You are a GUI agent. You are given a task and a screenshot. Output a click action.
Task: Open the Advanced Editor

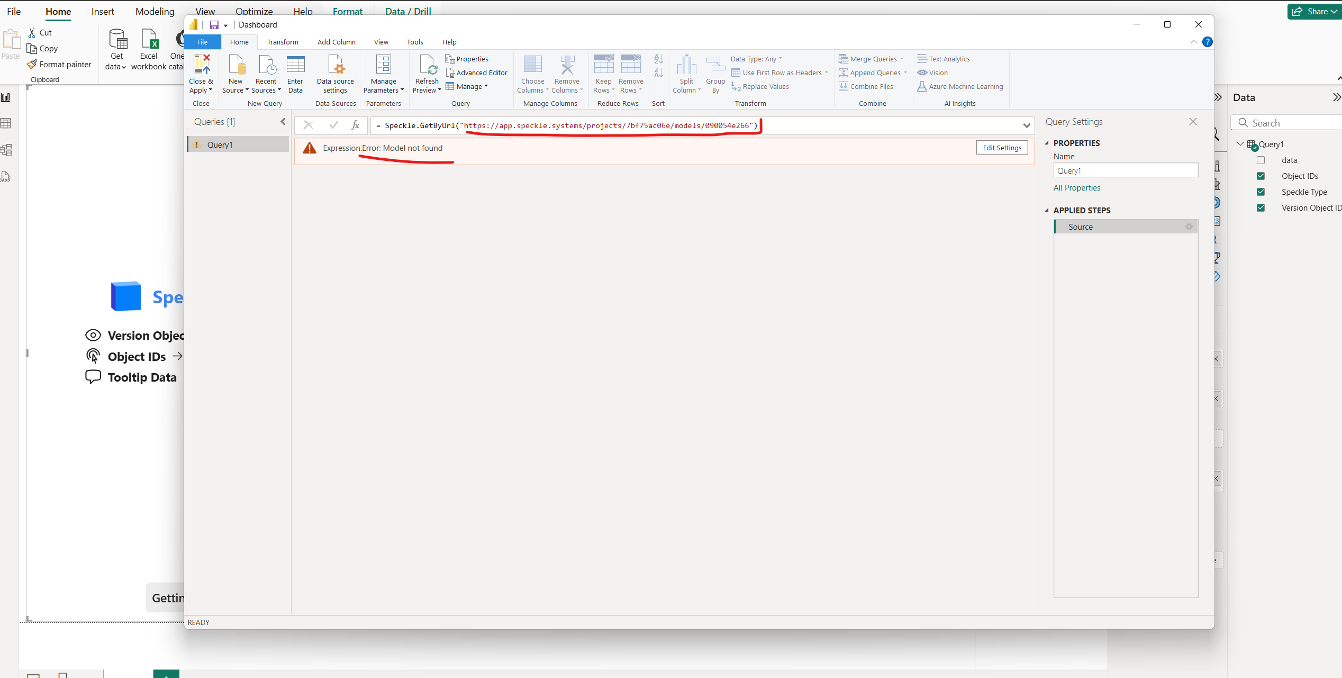tap(476, 73)
